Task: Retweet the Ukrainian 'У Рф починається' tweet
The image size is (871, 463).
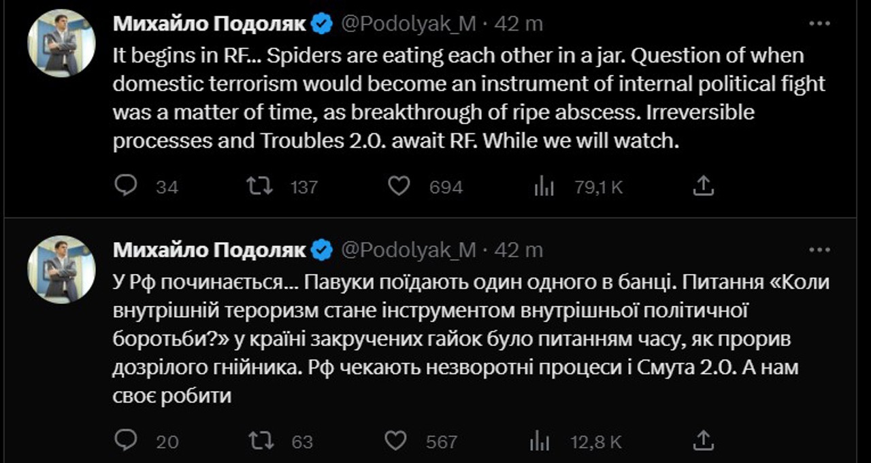Action: (x=259, y=441)
